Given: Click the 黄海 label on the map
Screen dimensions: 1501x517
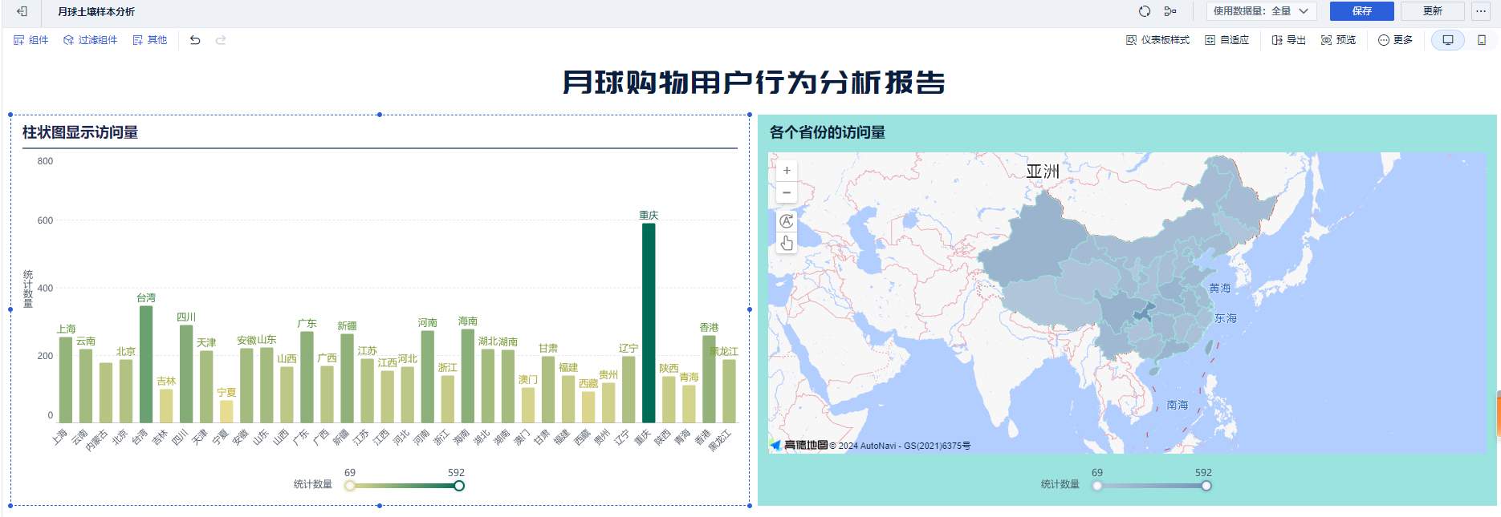Looking at the screenshot, I should click(1220, 288).
